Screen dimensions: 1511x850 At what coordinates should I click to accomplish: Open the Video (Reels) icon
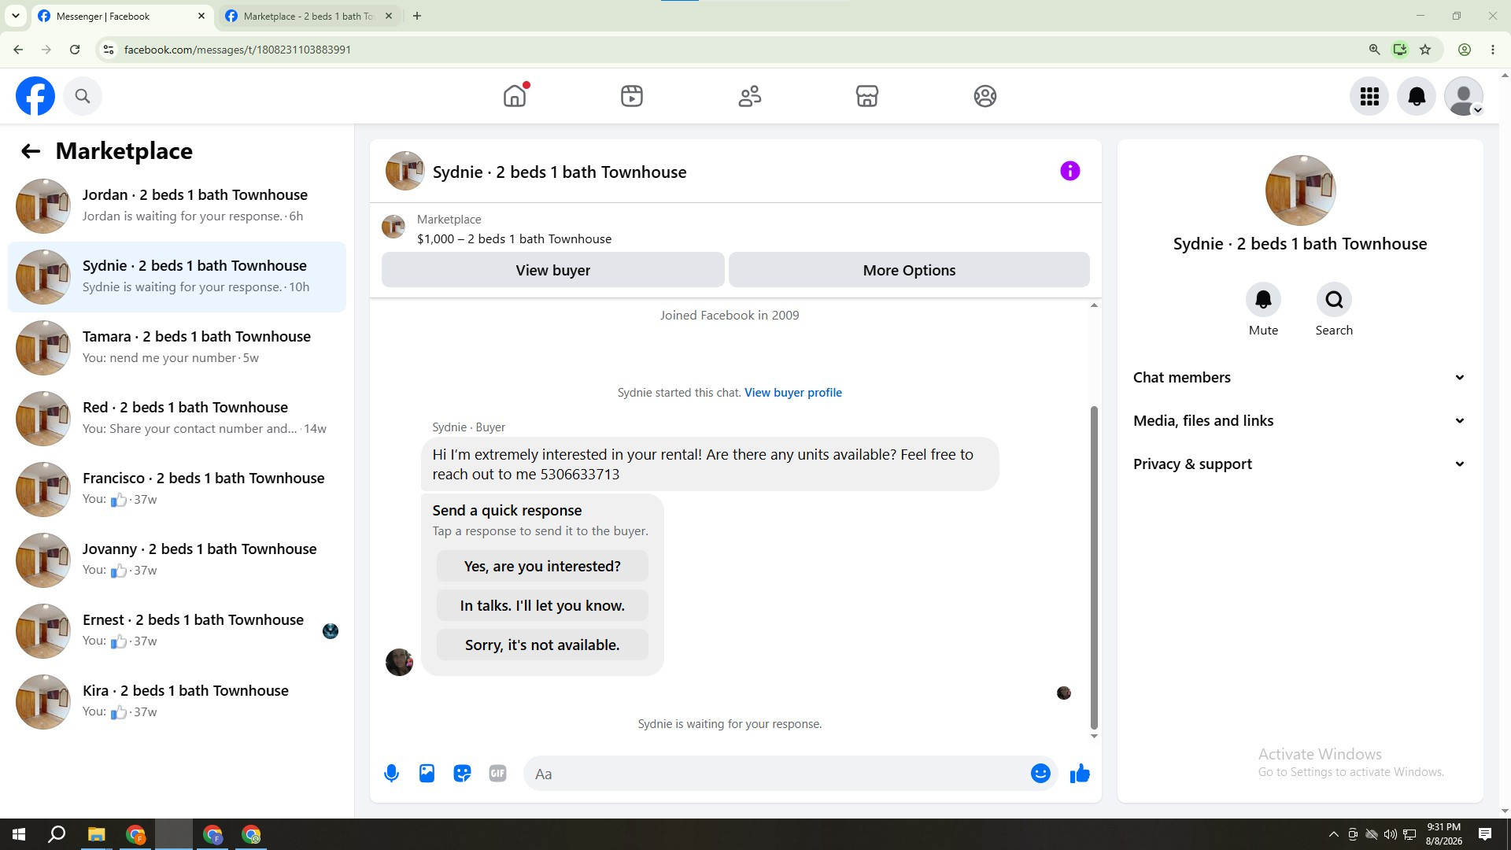(x=632, y=96)
